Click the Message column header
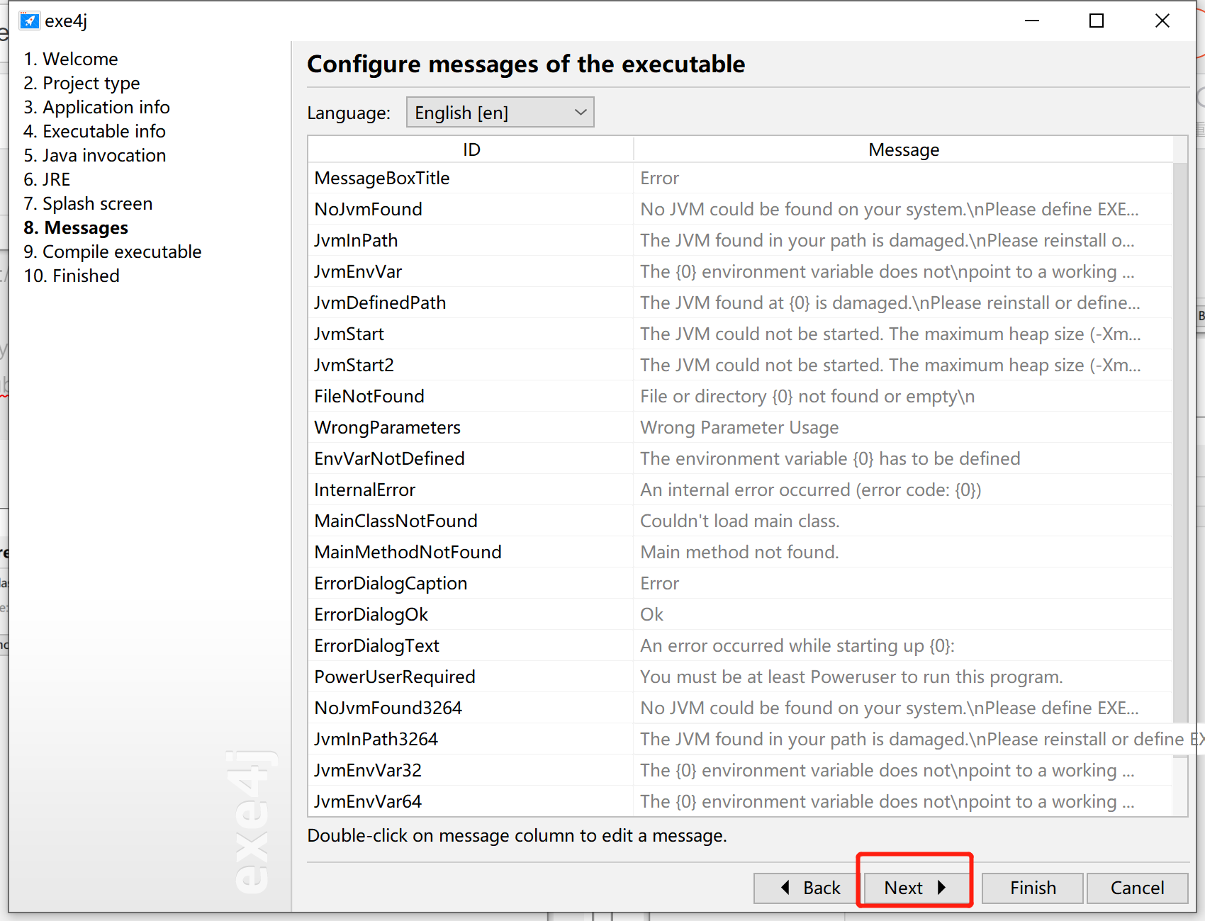This screenshot has width=1205, height=921. 904,149
